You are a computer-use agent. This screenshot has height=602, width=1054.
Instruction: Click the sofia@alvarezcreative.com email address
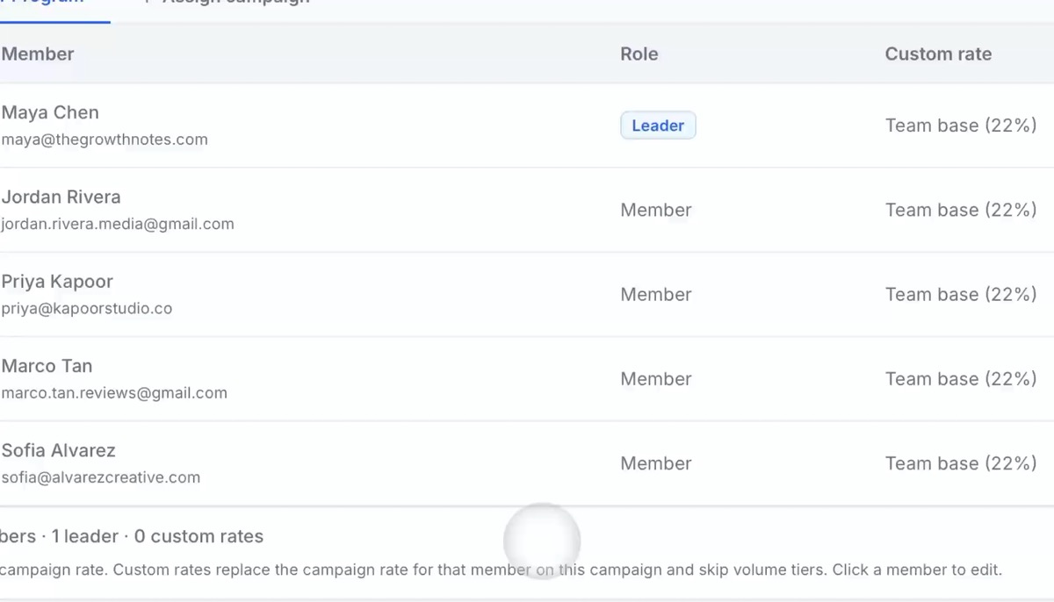101,477
